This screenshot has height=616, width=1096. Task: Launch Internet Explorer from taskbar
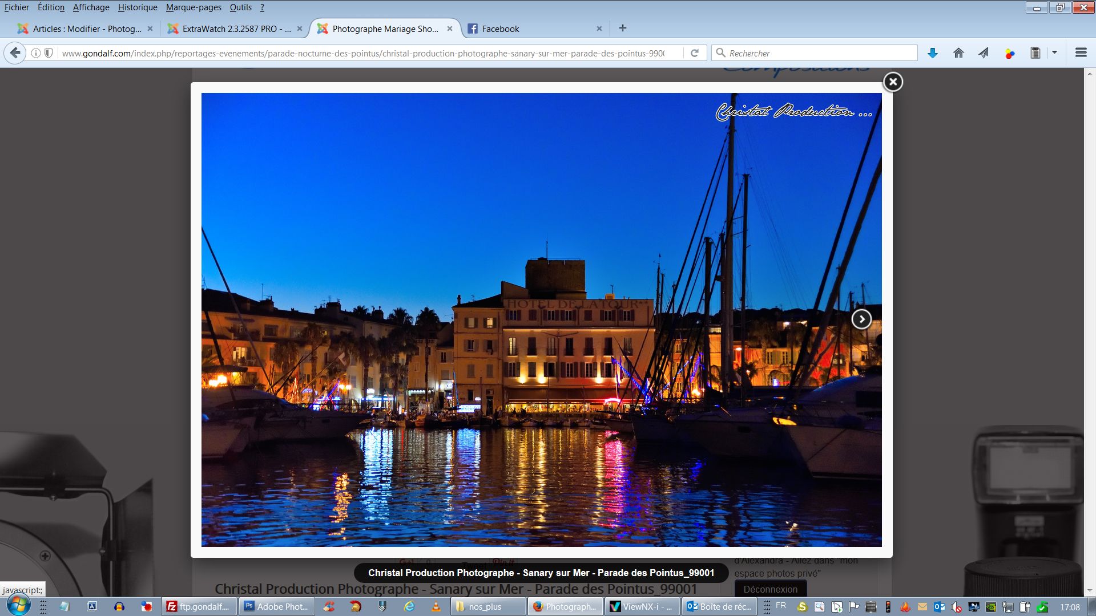click(409, 606)
